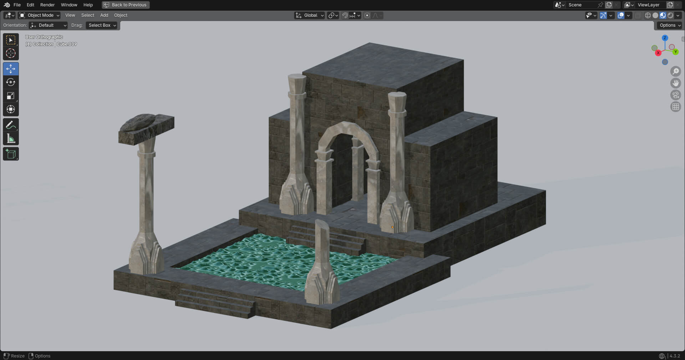
Task: Pick the Scale tool
Action: tap(11, 96)
